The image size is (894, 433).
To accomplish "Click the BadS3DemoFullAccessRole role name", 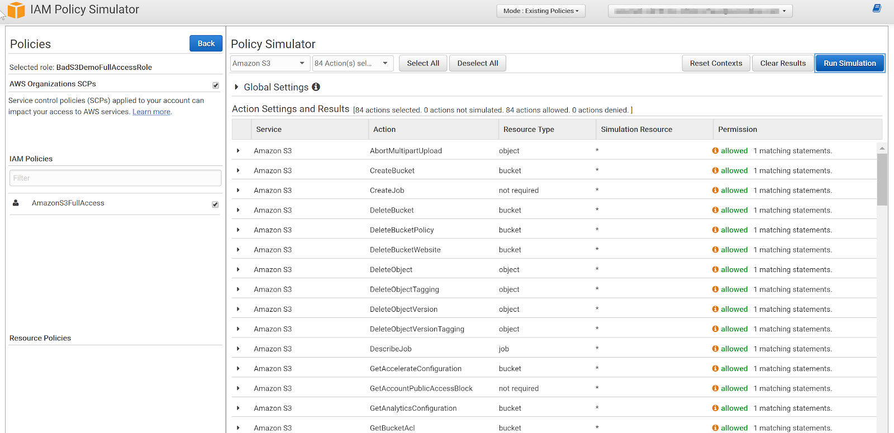I will (x=104, y=67).
